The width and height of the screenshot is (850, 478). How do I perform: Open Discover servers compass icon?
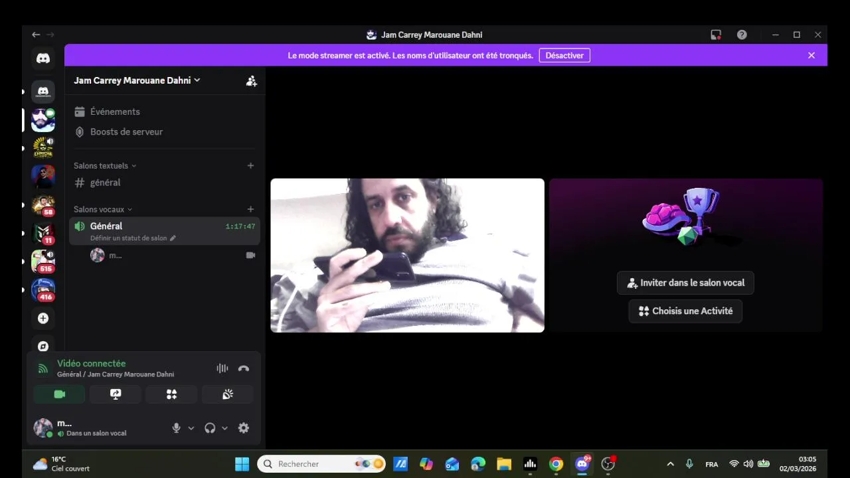coord(43,346)
